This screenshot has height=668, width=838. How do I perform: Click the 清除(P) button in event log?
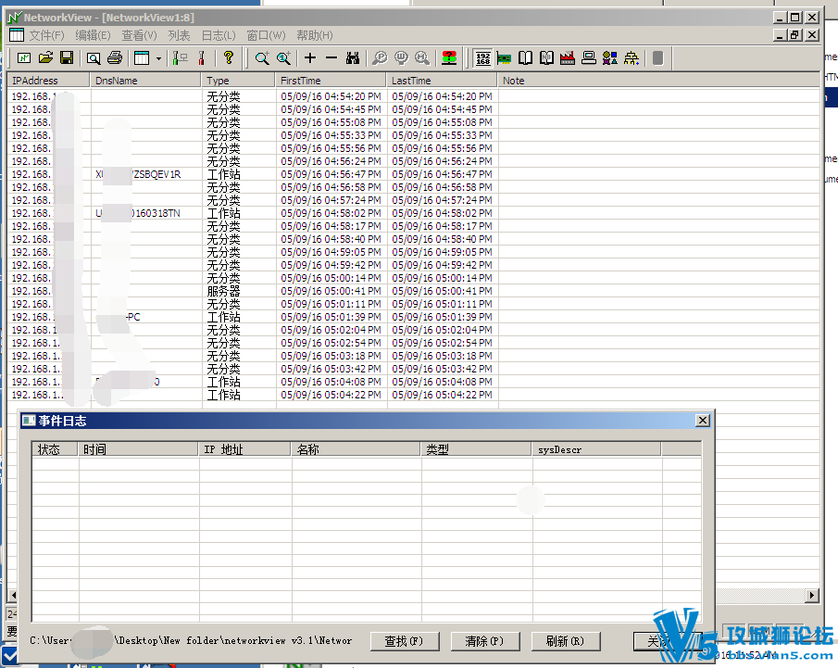click(484, 641)
